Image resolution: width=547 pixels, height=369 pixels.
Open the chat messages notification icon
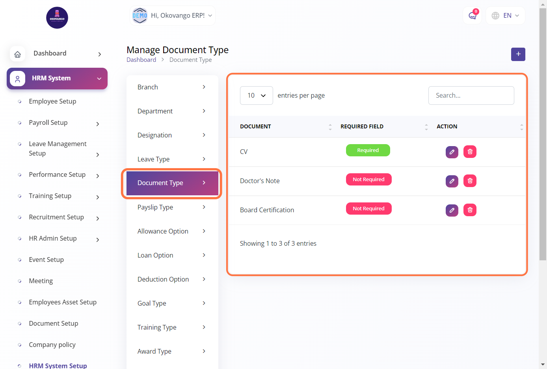(472, 16)
